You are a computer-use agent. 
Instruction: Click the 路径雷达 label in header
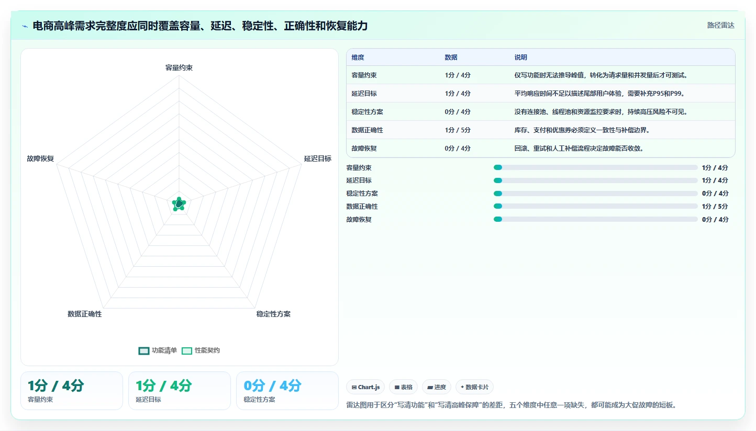click(x=720, y=25)
